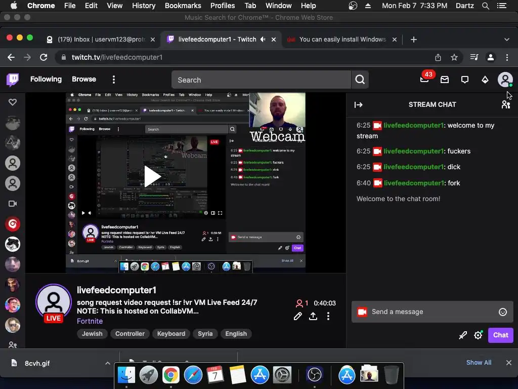Click the Get Bits diamond icon
The image size is (518, 389).
(485, 80)
